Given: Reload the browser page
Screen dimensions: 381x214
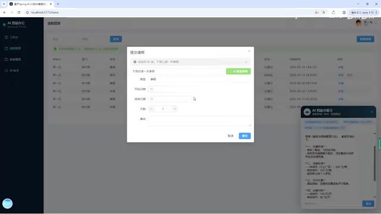Looking at the screenshot, I should [x=18, y=12].
